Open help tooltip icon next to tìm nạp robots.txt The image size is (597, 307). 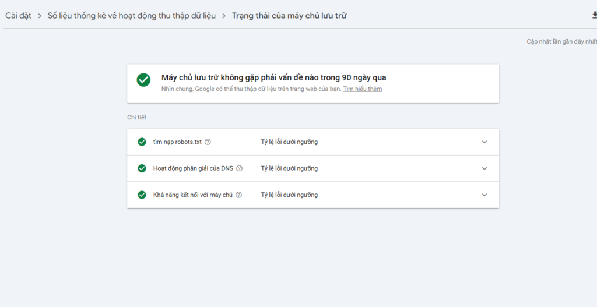[208, 142]
